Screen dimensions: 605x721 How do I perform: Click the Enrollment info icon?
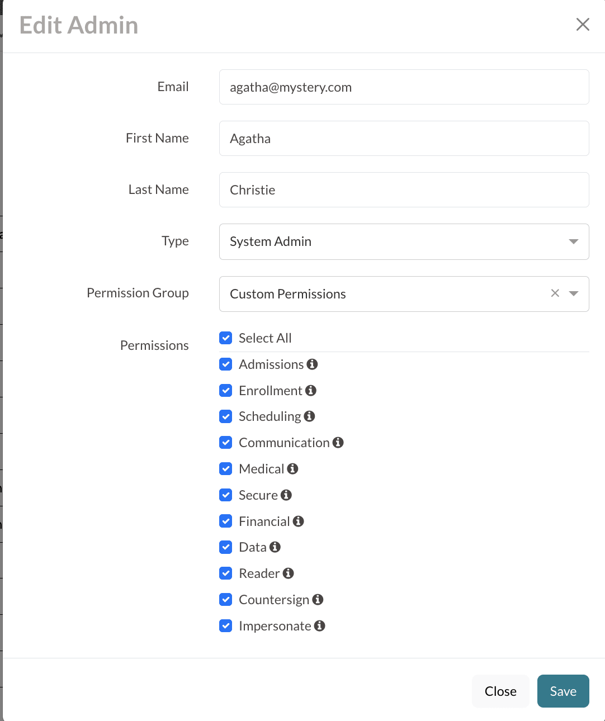311,391
